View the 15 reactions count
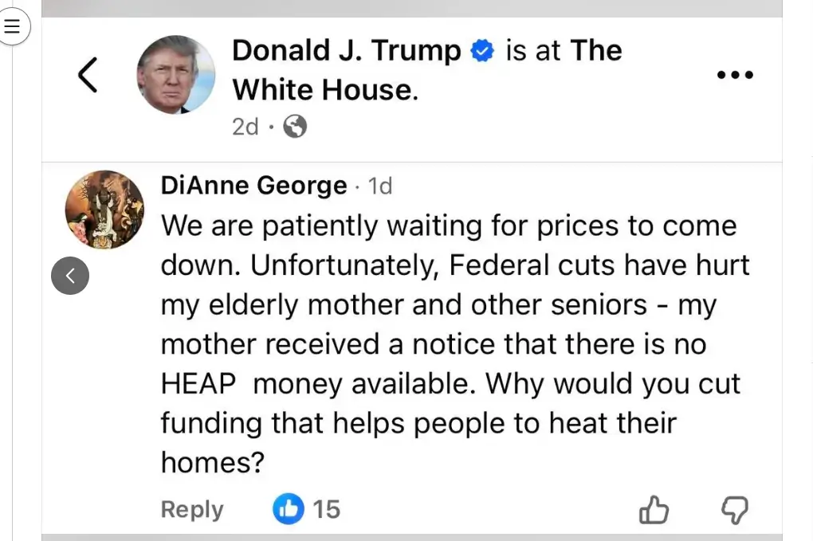 pyautogui.click(x=326, y=509)
